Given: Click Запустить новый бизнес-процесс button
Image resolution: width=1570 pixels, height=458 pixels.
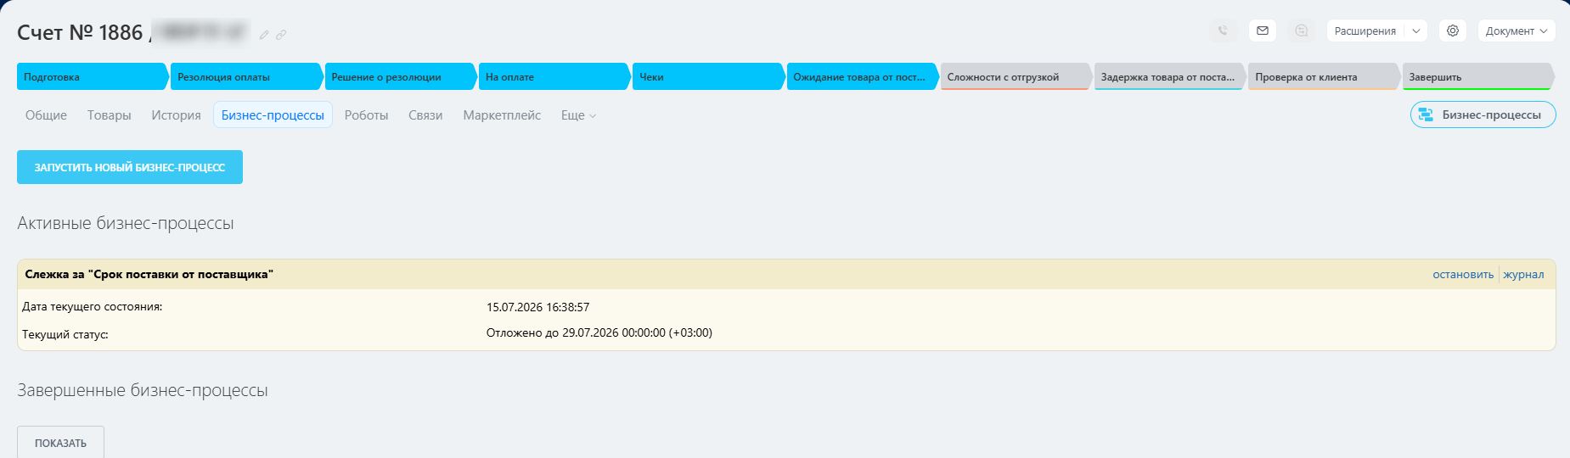Looking at the screenshot, I should click(x=130, y=167).
